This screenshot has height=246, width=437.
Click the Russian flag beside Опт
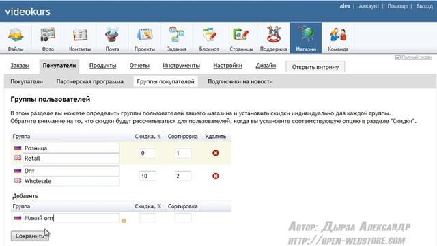18,171
